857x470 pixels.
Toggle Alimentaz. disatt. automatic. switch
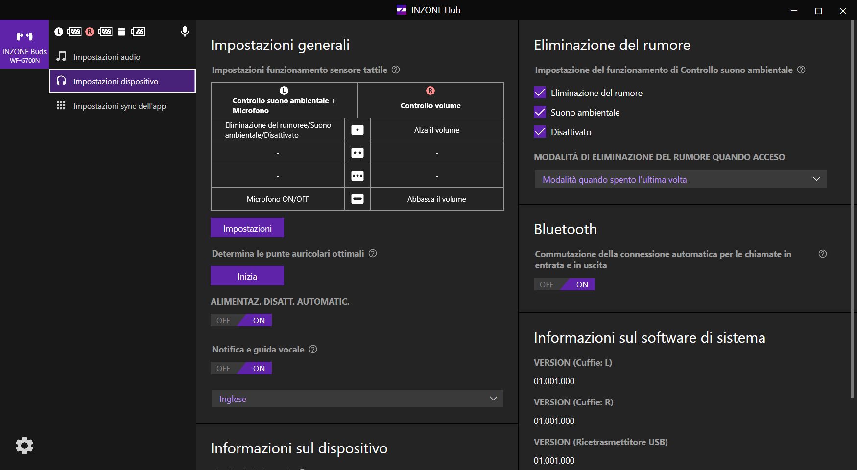(241, 320)
